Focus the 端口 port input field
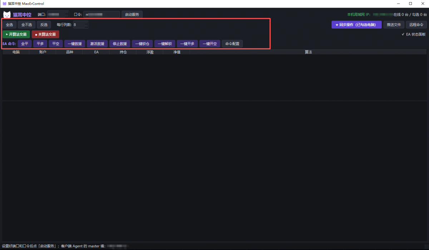The image size is (429, 250). pyautogui.click(x=58, y=15)
